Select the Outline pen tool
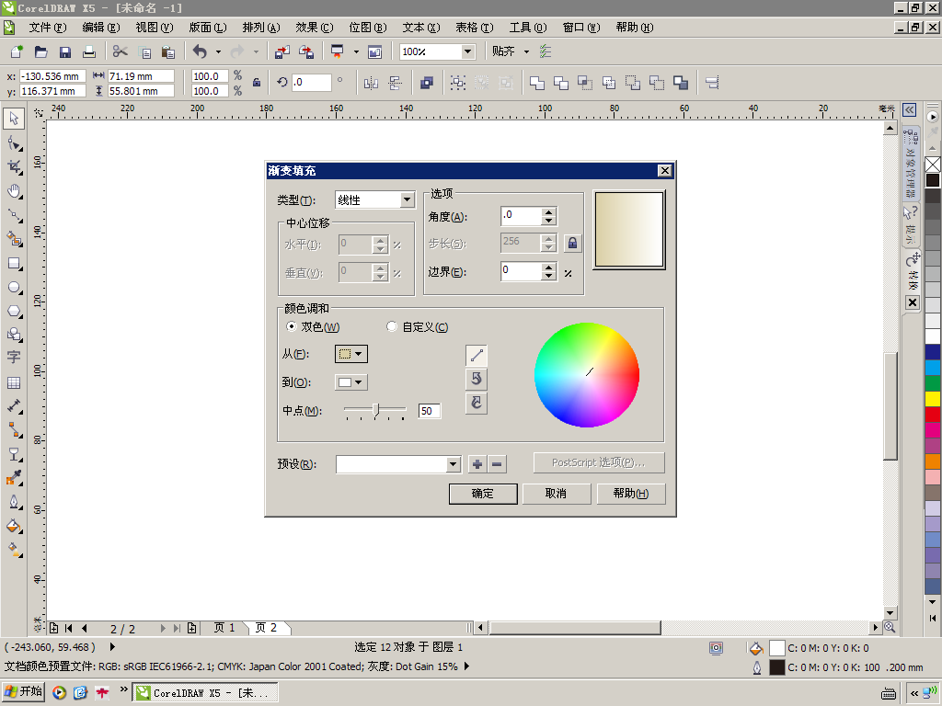This screenshot has width=942, height=706. pos(14,502)
